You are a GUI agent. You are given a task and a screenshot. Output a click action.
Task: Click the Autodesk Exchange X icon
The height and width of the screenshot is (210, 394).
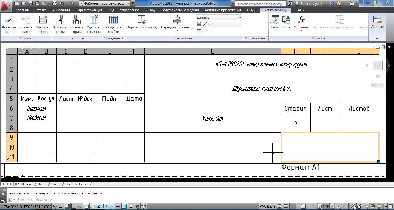[332, 3]
